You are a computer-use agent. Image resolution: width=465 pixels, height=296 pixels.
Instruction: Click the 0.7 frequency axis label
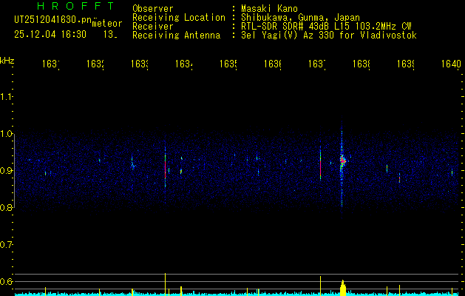(x=6, y=245)
